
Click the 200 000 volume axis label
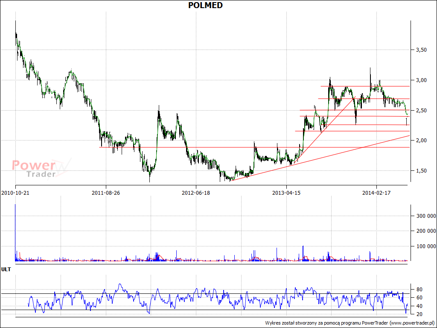426,231
